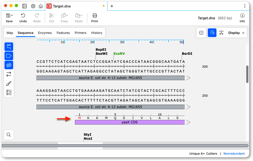
Task: Select the BsrDI enzyme label
Action: point(187,54)
